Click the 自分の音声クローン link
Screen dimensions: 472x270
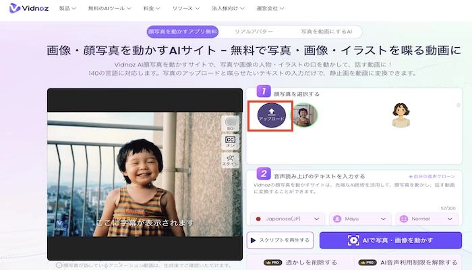[x=432, y=177]
